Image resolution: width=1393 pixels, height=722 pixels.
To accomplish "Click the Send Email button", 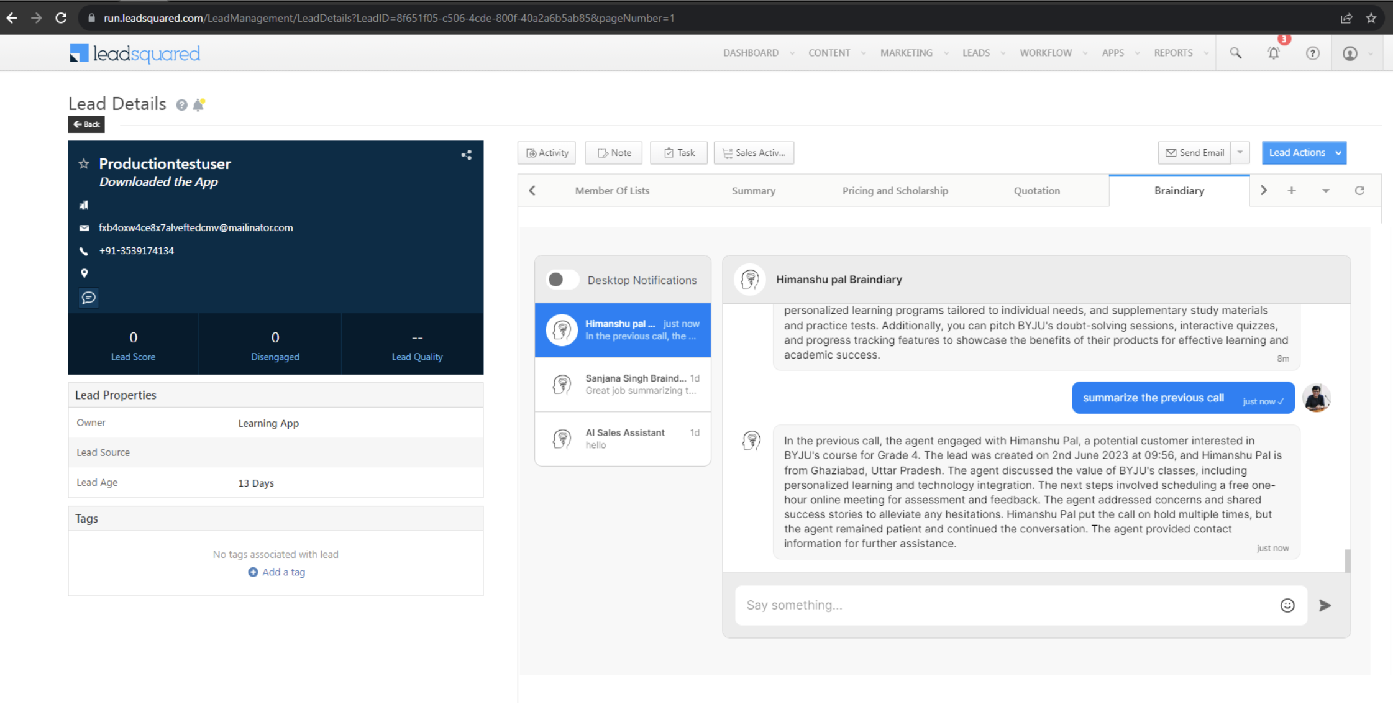I will 1194,153.
